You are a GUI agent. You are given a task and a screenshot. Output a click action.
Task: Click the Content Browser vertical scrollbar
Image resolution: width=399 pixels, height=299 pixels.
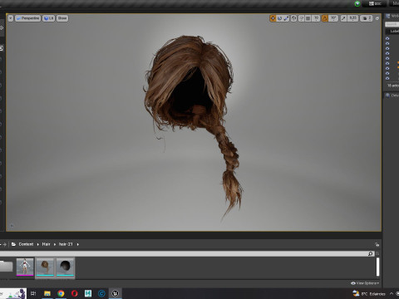coord(377,267)
